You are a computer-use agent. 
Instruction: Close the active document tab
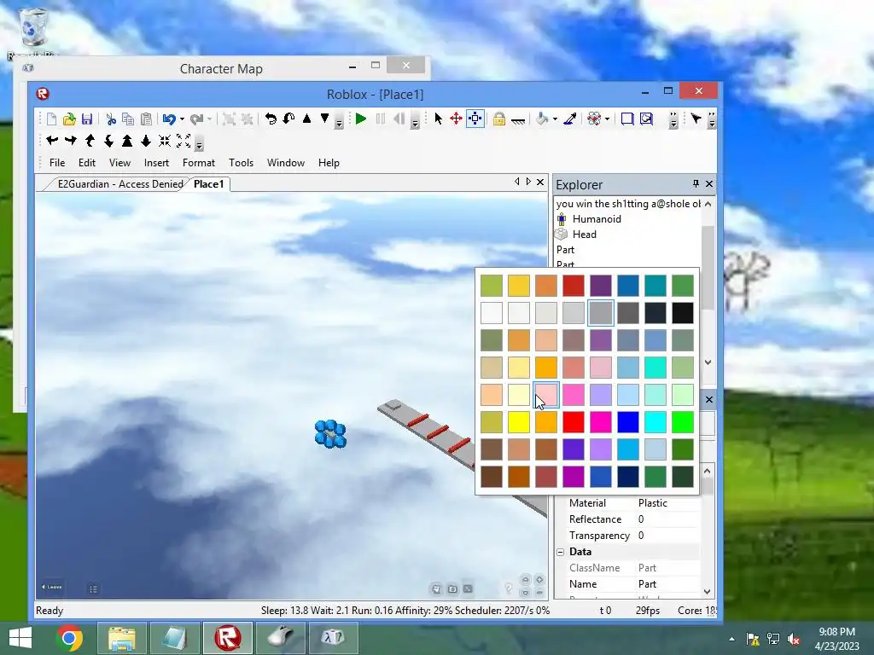pos(540,182)
